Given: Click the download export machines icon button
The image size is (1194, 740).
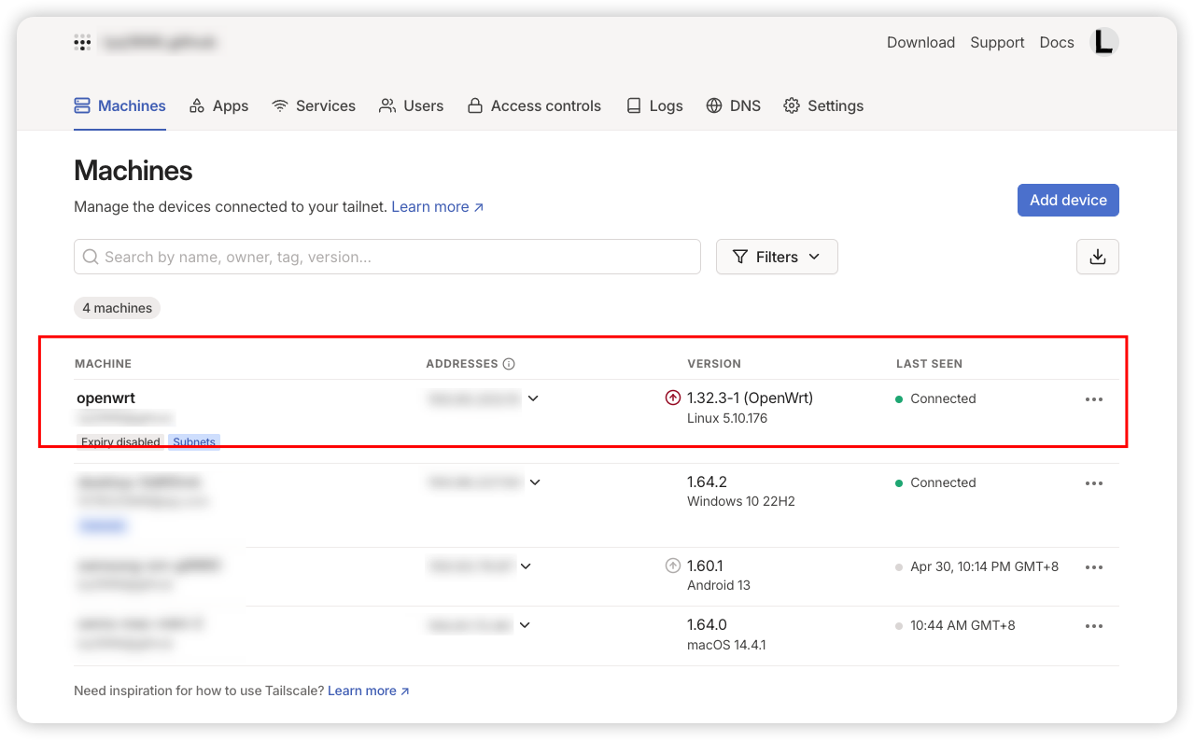Looking at the screenshot, I should (1097, 257).
